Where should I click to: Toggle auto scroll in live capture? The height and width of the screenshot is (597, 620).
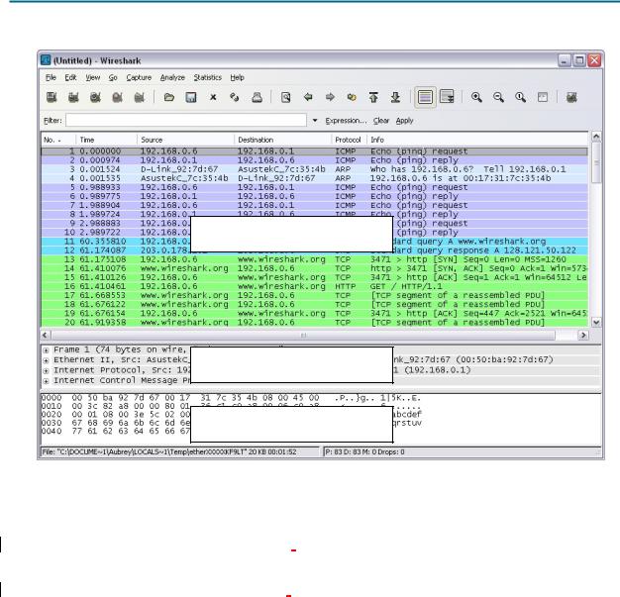tap(448, 97)
